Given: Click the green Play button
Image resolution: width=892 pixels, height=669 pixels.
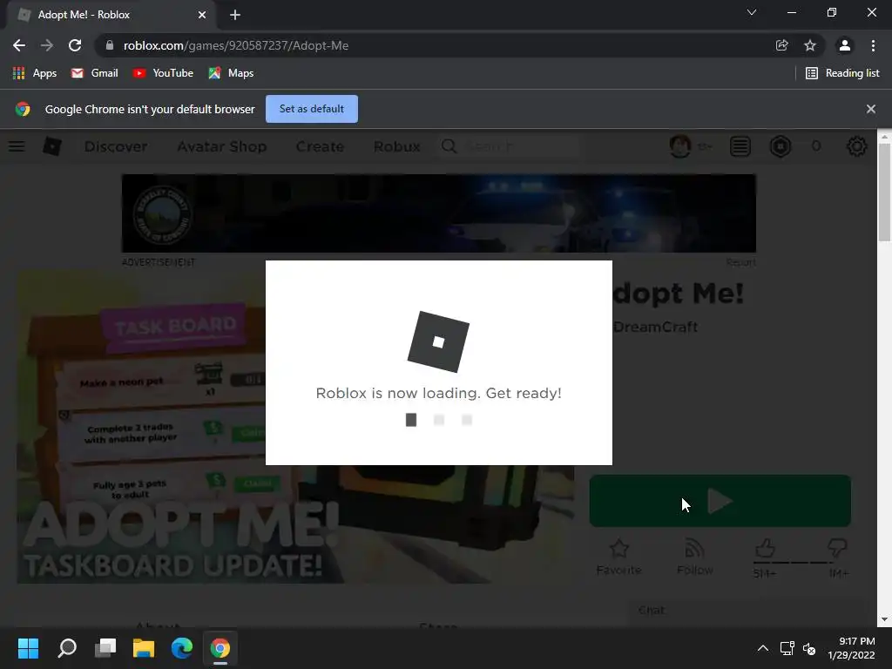Looking at the screenshot, I should coord(720,501).
